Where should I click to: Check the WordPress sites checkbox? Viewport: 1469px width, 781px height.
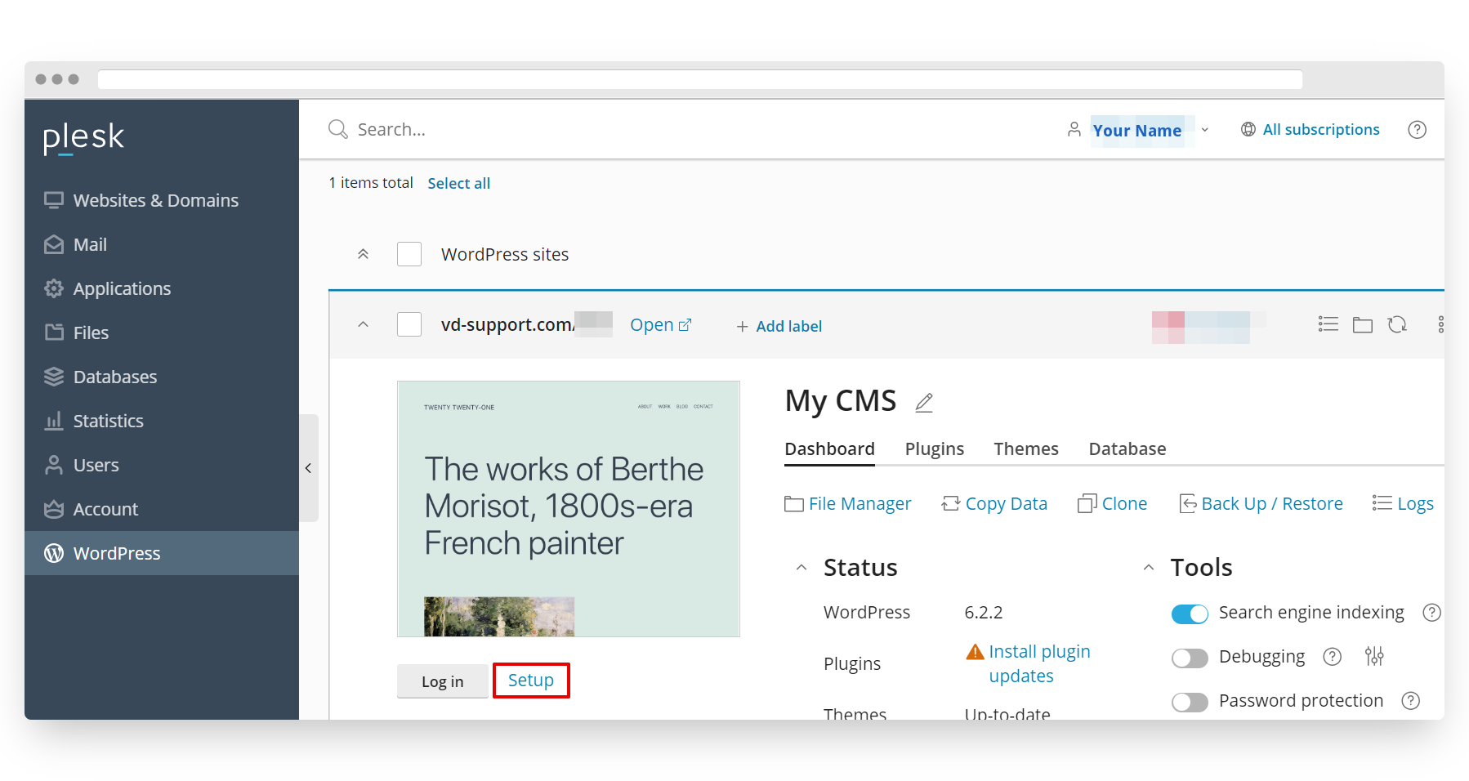click(409, 254)
